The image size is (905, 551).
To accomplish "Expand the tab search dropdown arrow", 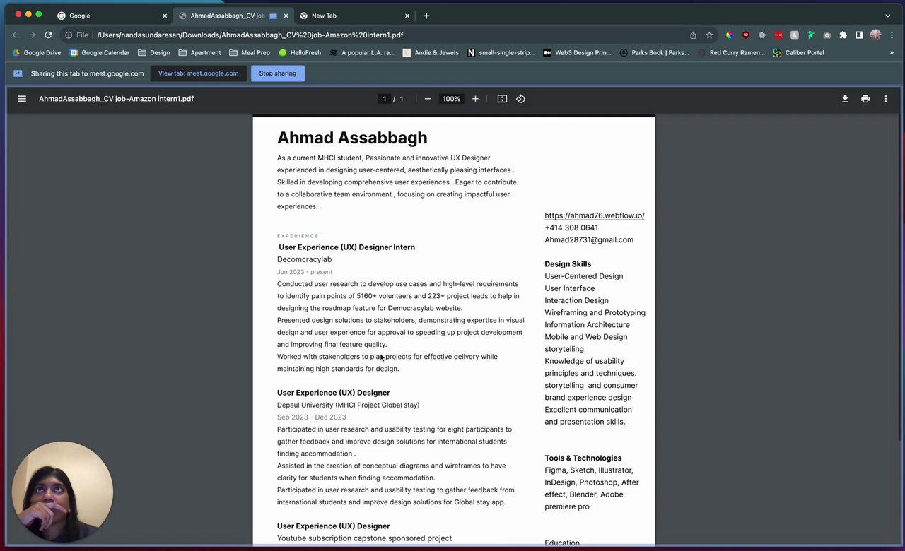I will coord(888,16).
